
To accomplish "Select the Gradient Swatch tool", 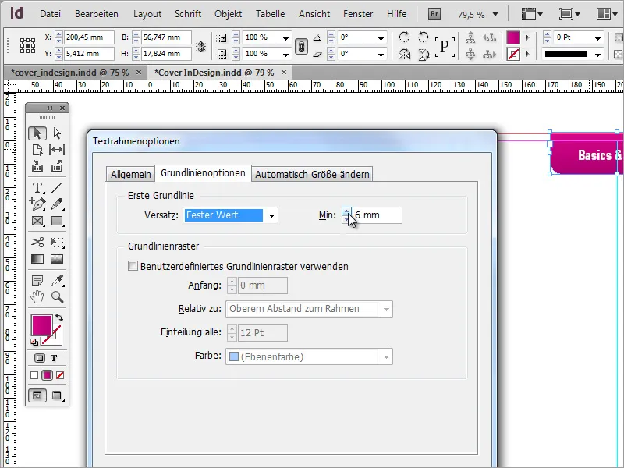I will [37, 259].
